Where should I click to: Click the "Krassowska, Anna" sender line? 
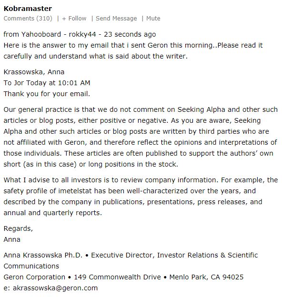click(34, 72)
